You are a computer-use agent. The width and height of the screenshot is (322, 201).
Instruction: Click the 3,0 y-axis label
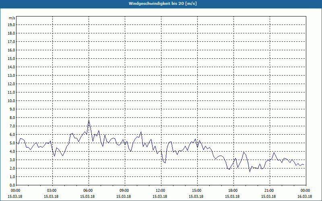pyautogui.click(x=12, y=160)
